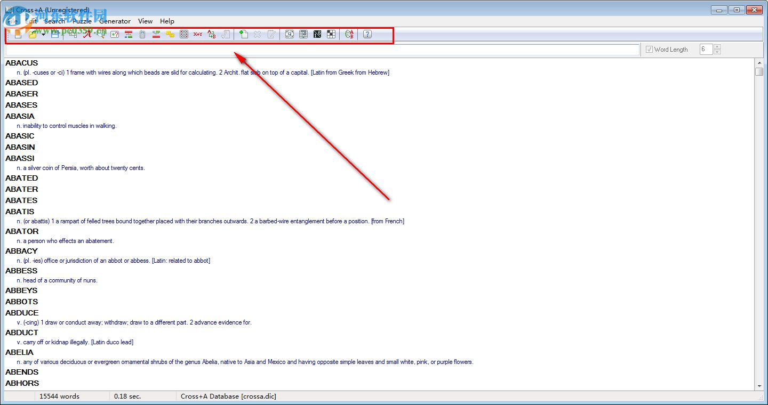768x405 pixels.
Task: Click the word length number field
Action: [x=706, y=50]
